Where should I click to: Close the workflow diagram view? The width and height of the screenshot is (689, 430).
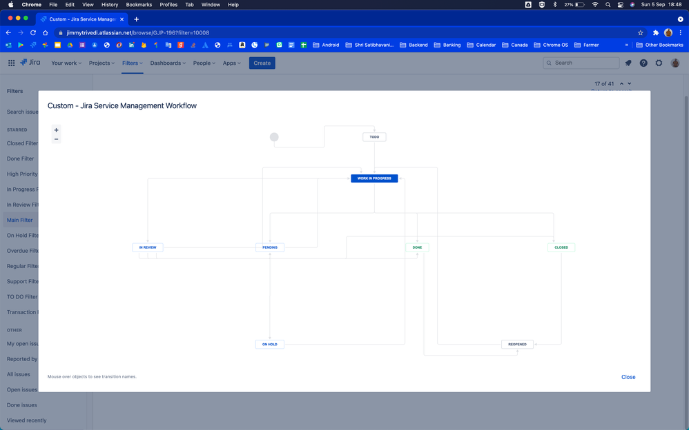(x=628, y=377)
